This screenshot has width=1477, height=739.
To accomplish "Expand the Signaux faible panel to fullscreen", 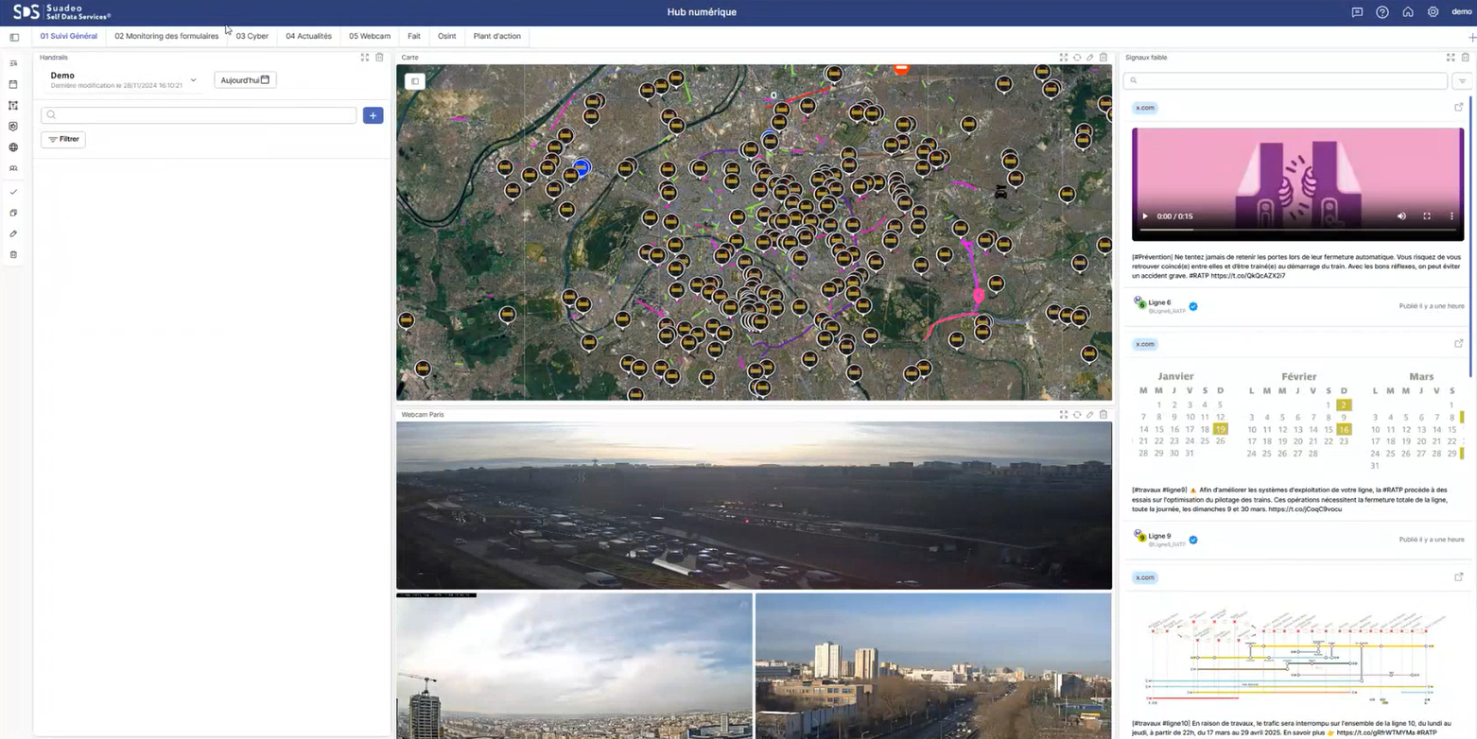I will [1451, 58].
